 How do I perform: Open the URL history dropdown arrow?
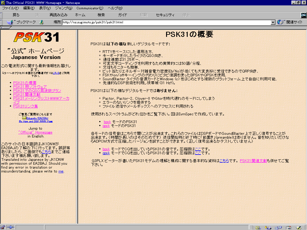point(273,22)
